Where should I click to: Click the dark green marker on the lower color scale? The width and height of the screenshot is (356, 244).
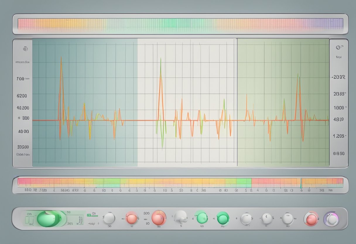[x=301, y=183]
